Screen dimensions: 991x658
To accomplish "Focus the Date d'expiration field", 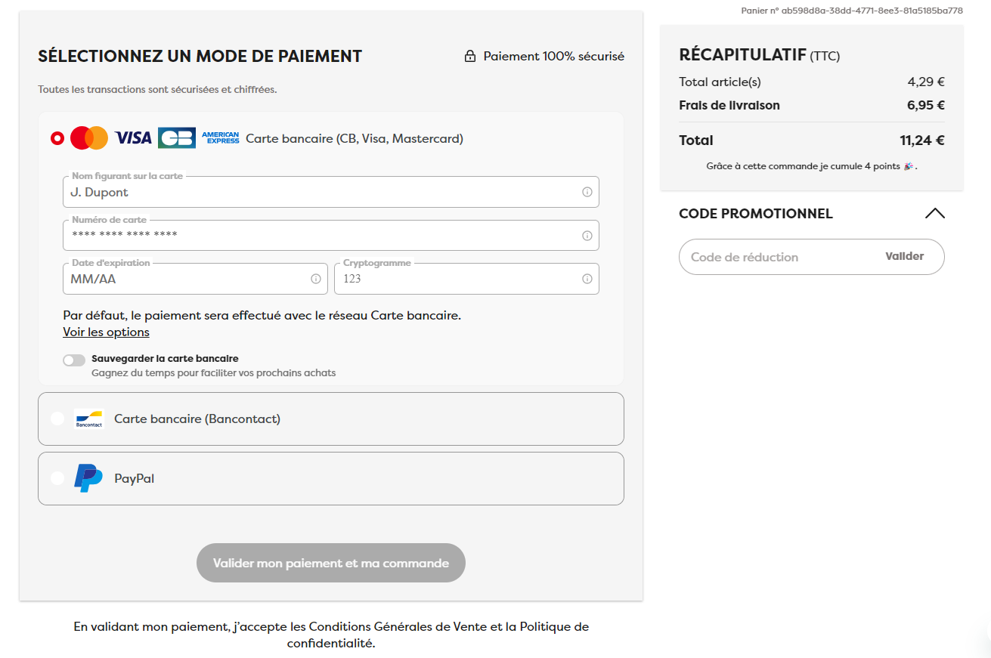I will 195,279.
